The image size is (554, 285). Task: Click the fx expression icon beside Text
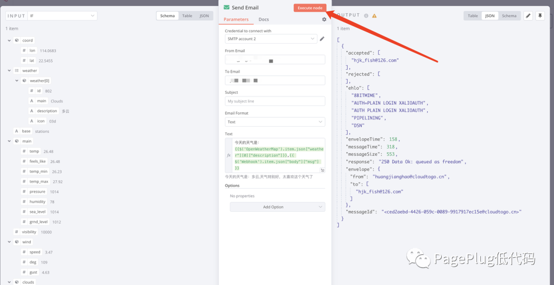(229, 155)
